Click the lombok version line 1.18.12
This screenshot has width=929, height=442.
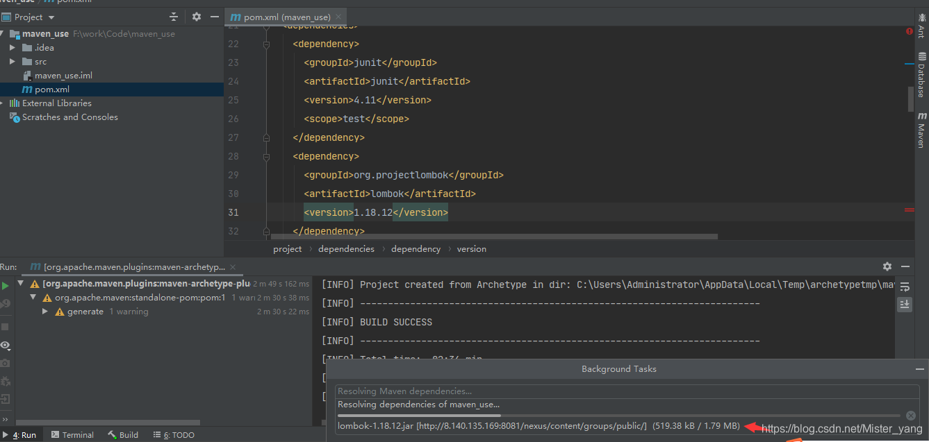coord(376,212)
